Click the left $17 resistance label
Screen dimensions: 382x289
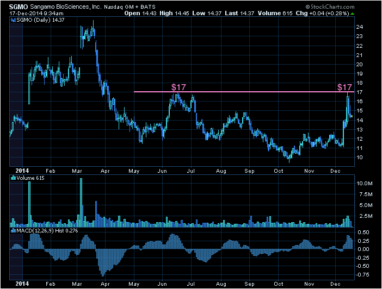click(x=178, y=87)
